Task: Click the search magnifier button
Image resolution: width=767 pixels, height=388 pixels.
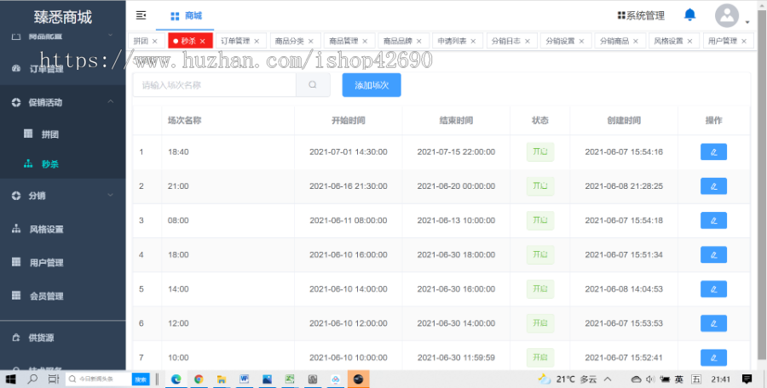Action: (x=313, y=85)
